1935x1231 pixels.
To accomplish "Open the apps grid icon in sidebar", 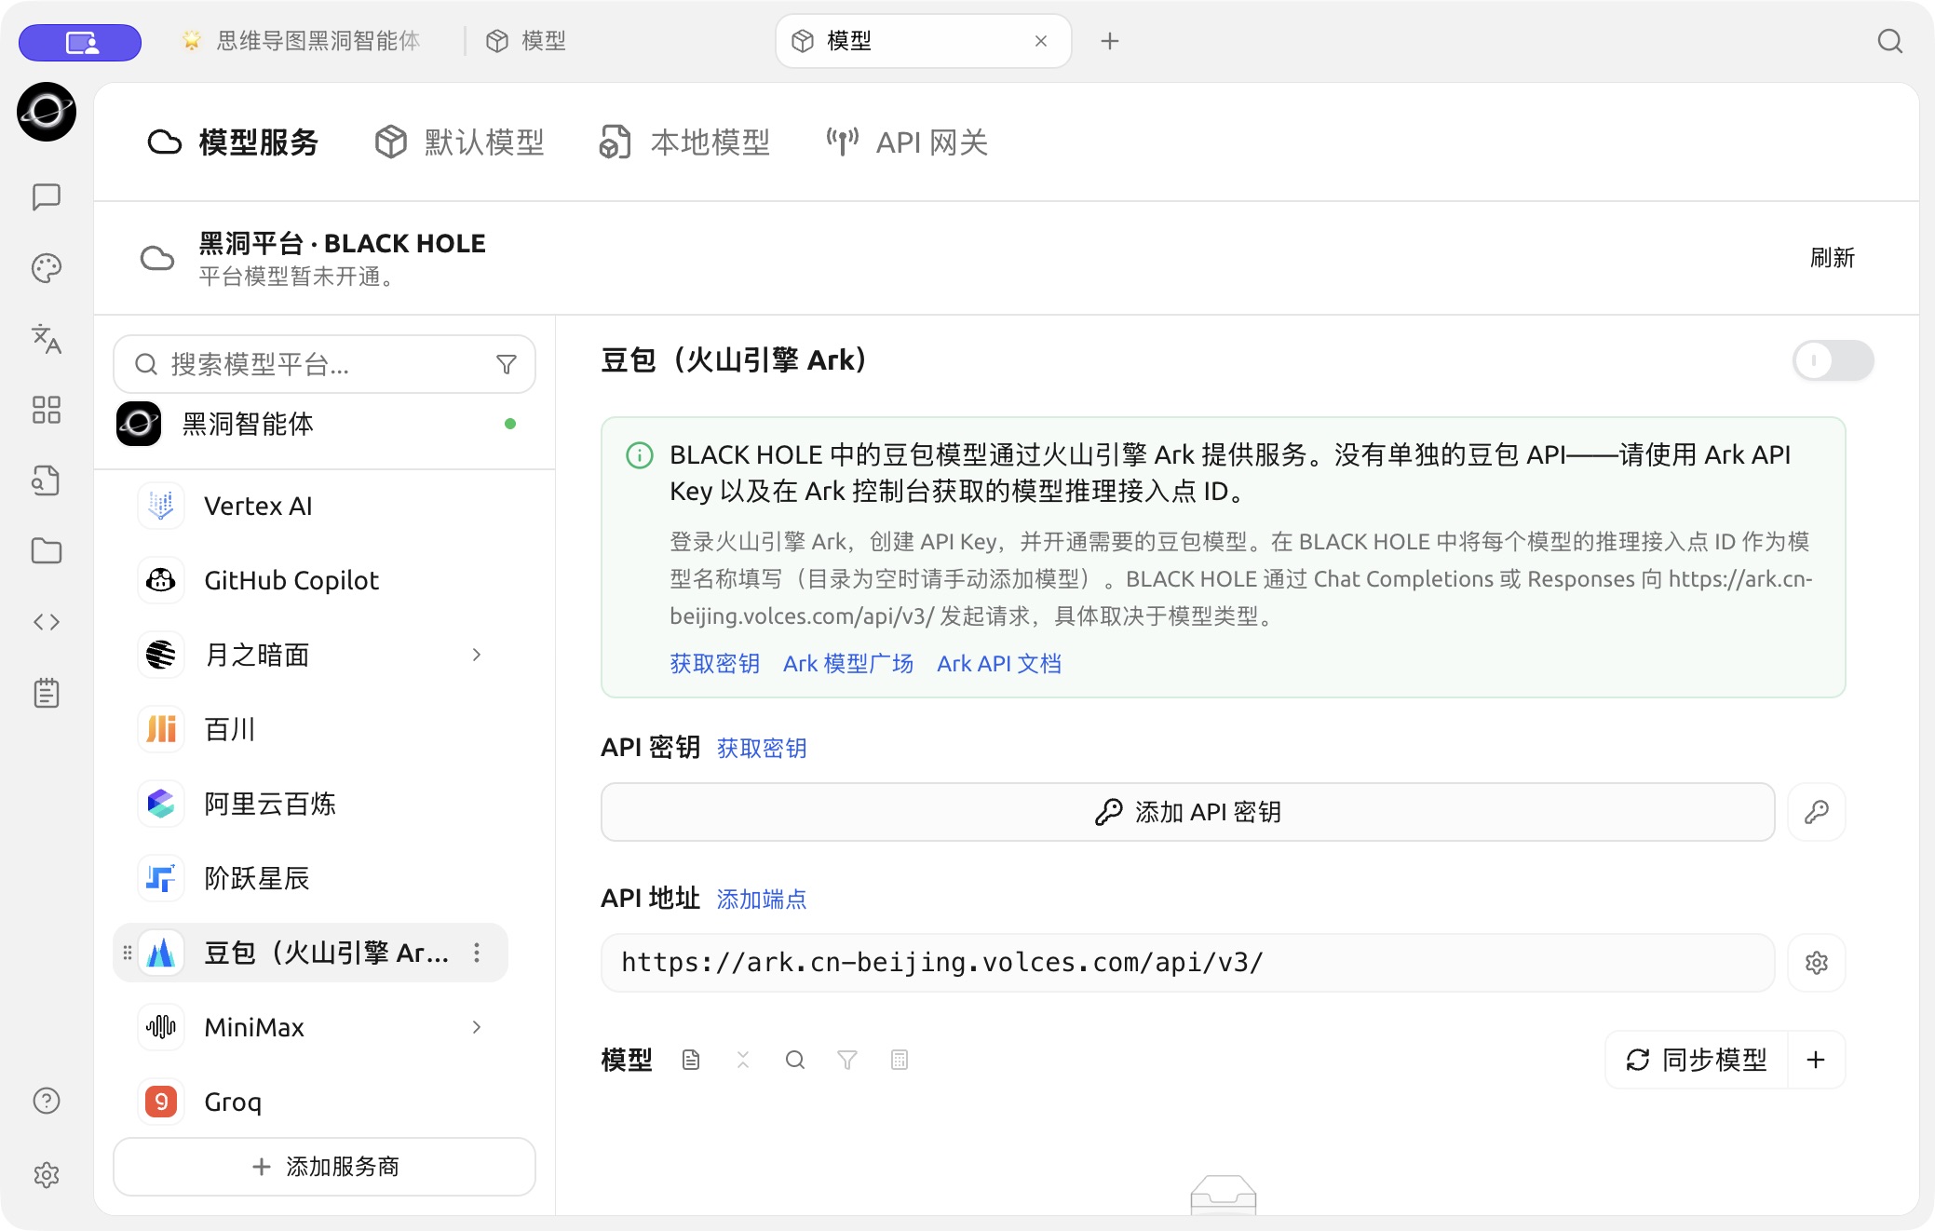I will [47, 410].
